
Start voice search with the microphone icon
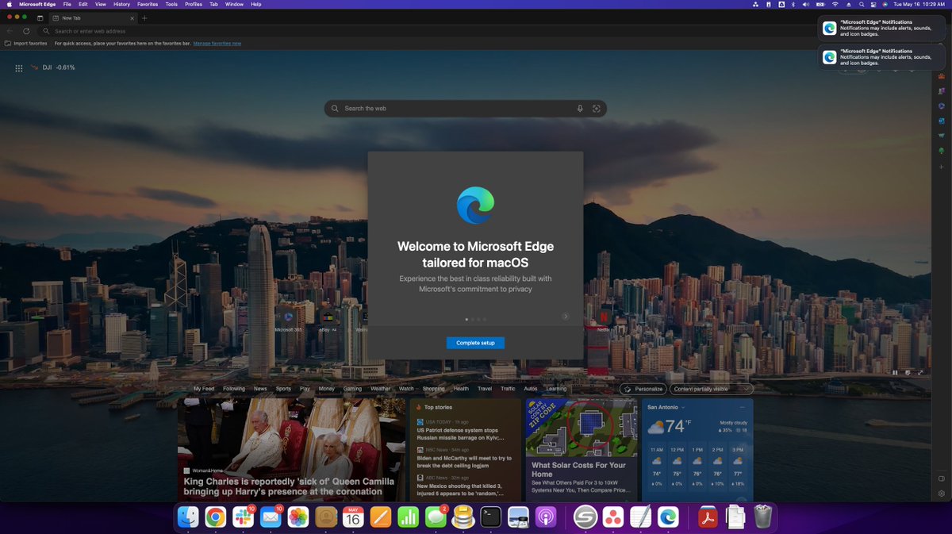[x=580, y=109]
